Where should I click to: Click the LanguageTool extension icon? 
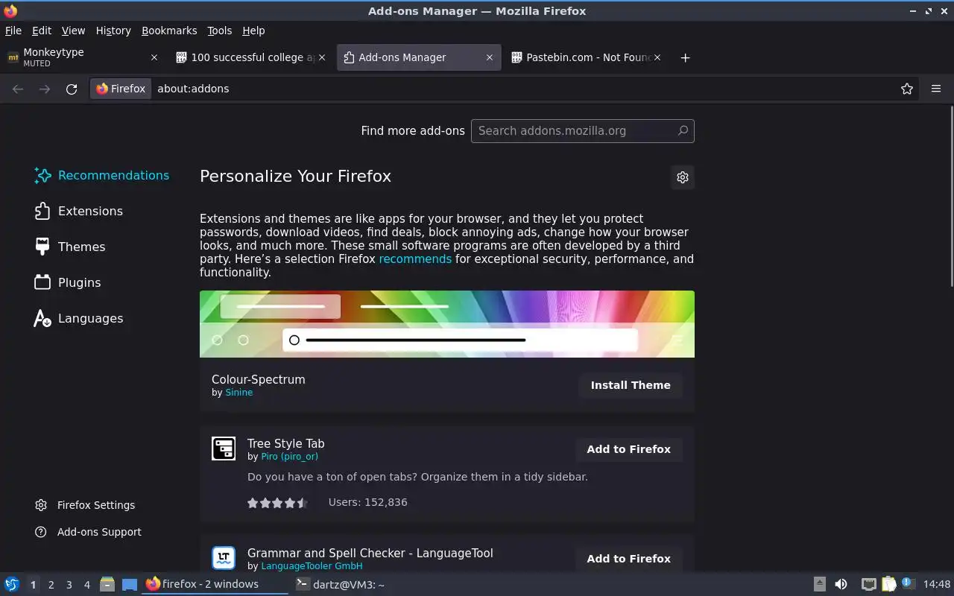tap(224, 558)
